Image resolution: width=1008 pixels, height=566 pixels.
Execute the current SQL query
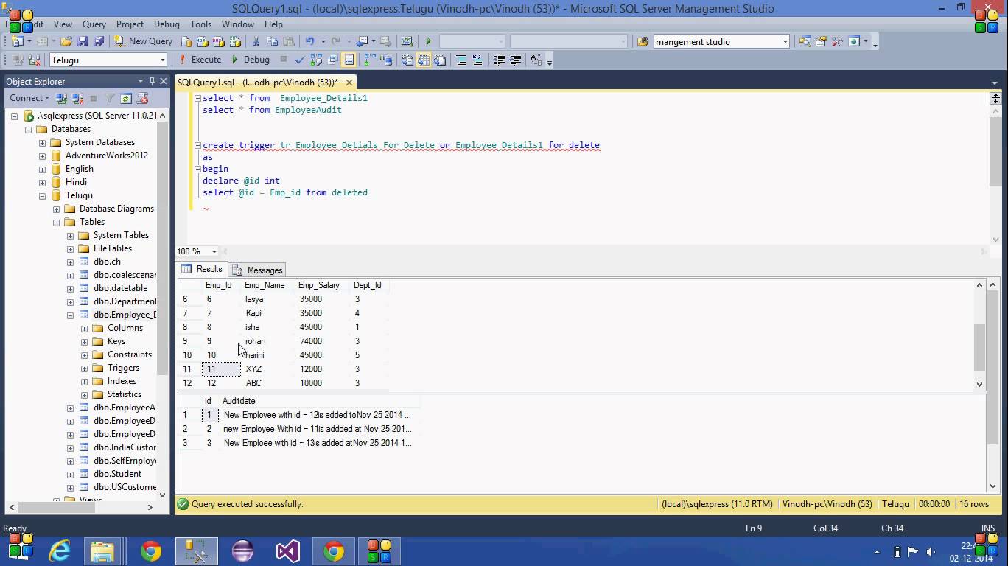[x=200, y=60]
